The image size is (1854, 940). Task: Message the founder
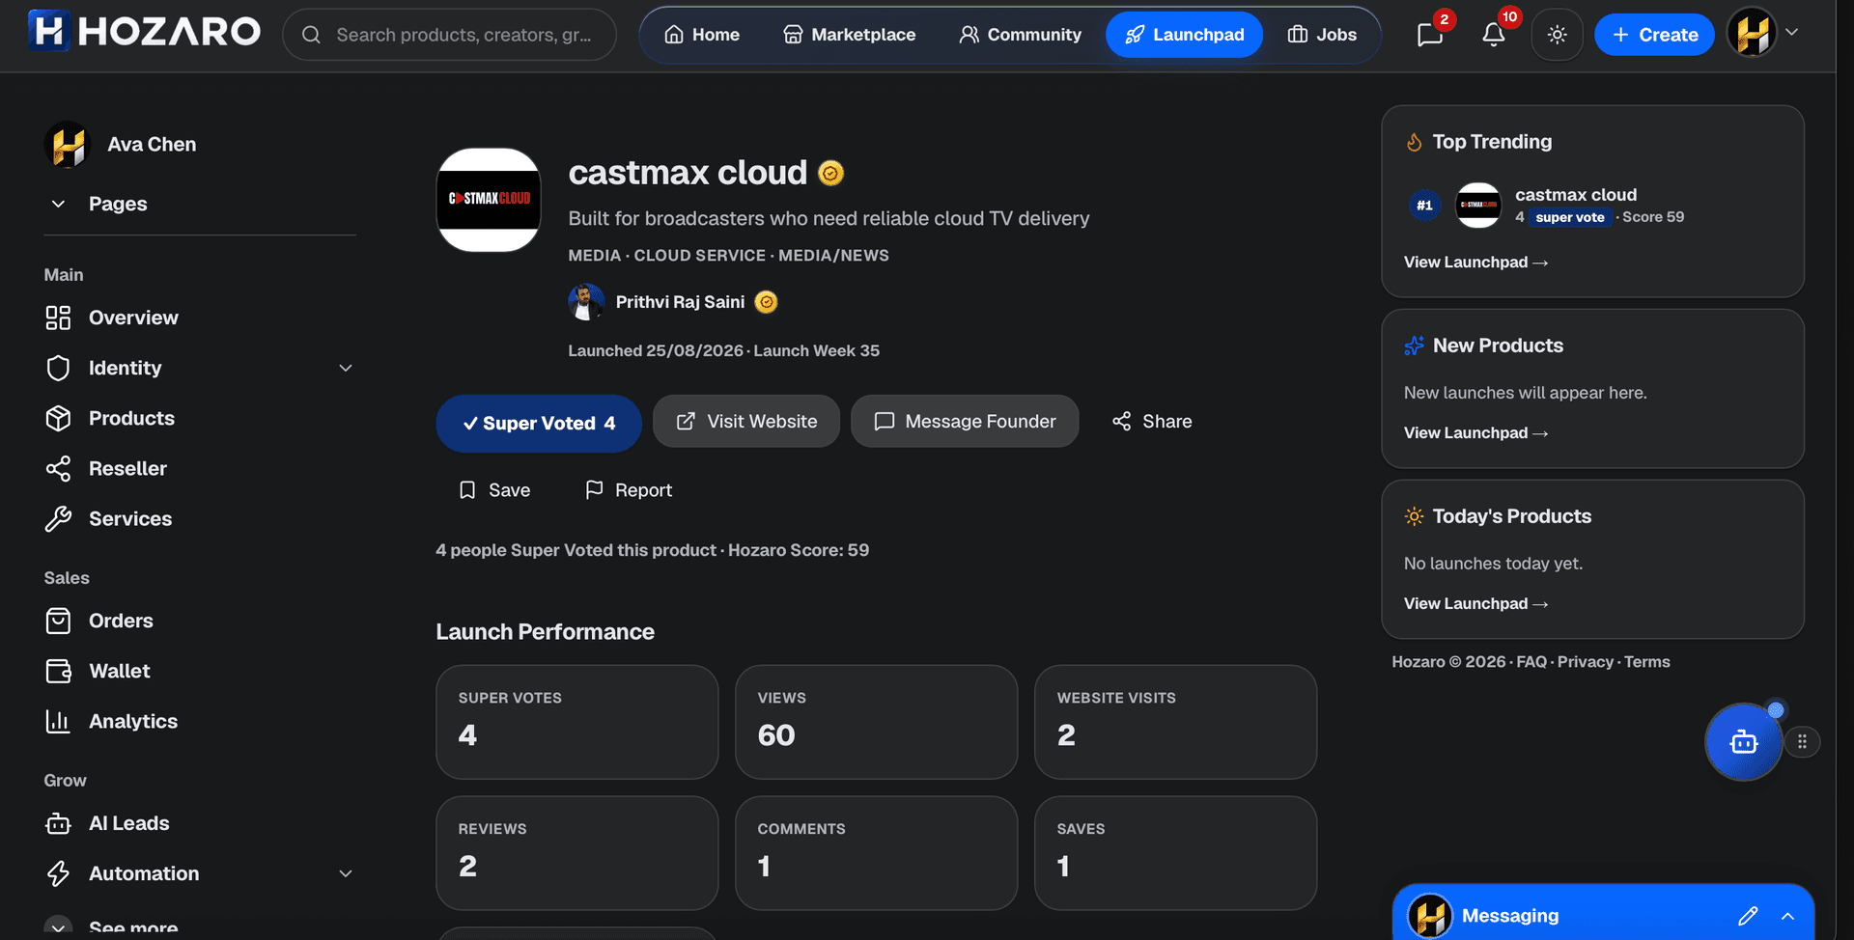(965, 421)
